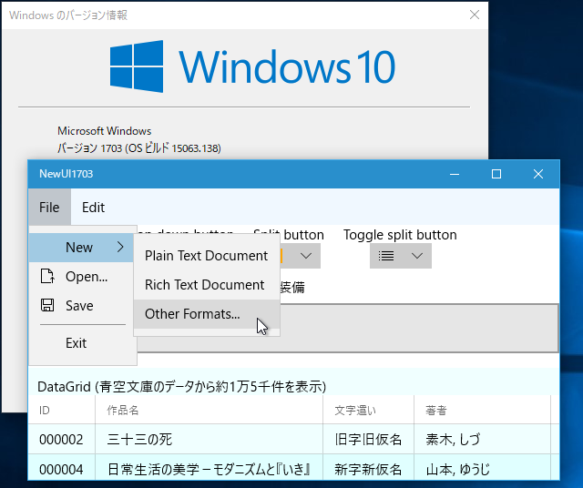Select cell 三十三の死
Screen dimensions: 583x488
point(209,440)
